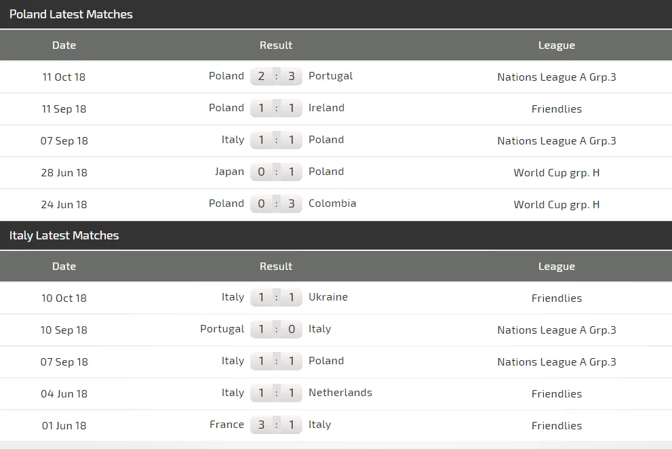Viewport: 672px width, 449px height.
Task: Click Friendlies league for Italy vs Ukraine
Action: (556, 298)
